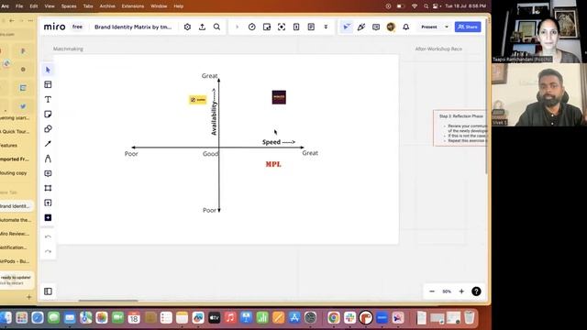
Task: Open the Notes icon in top toolbar
Action: [x=311, y=27]
